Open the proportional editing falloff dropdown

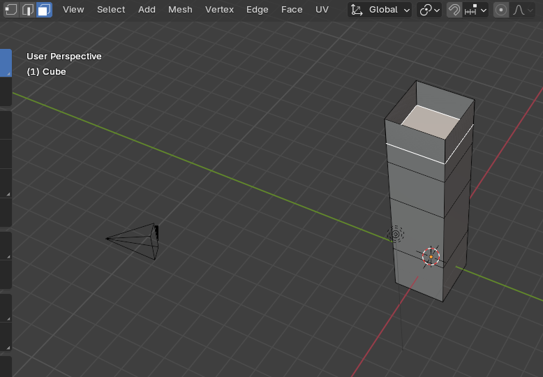tap(523, 10)
